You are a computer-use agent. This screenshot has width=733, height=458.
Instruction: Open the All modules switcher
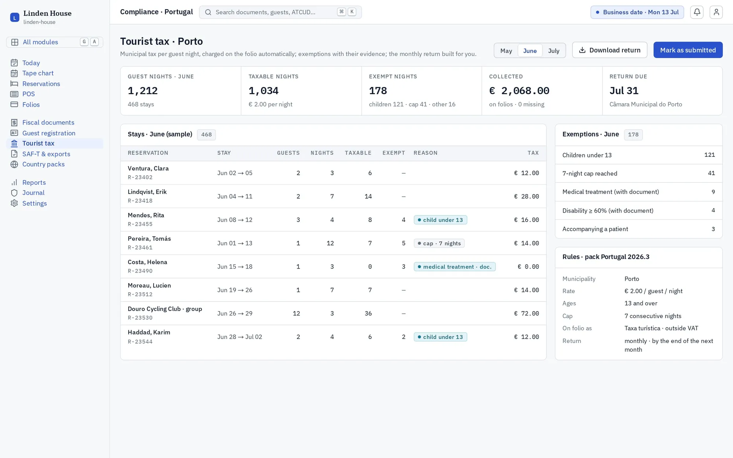[x=55, y=42]
